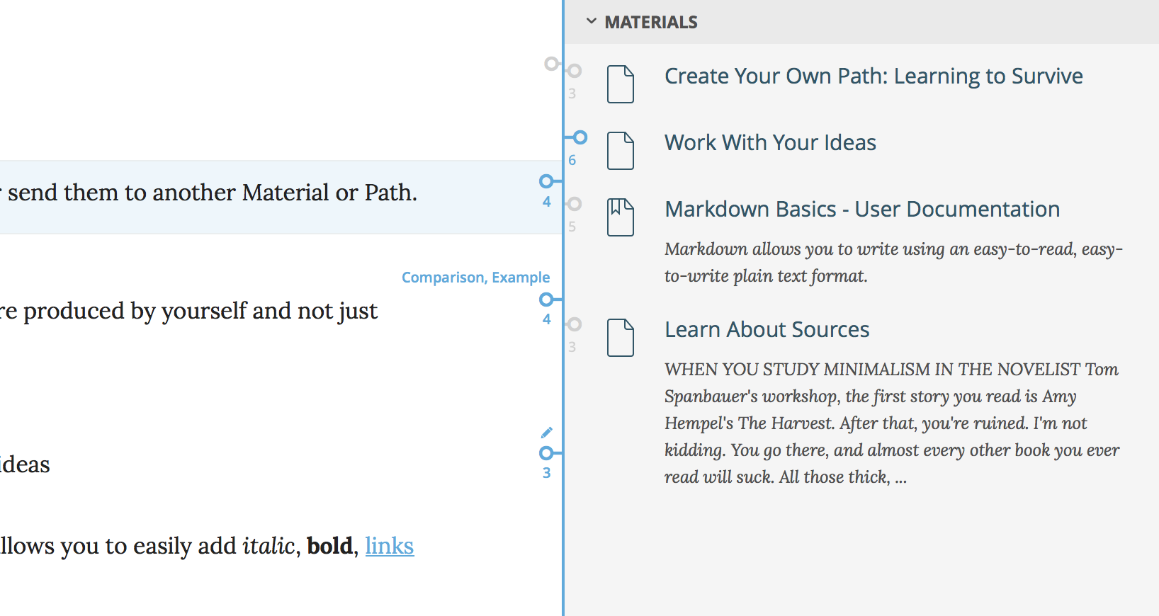Screen dimensions: 1159x616
Task: Follow the underlined 'links' hyperlink
Action: pos(389,546)
